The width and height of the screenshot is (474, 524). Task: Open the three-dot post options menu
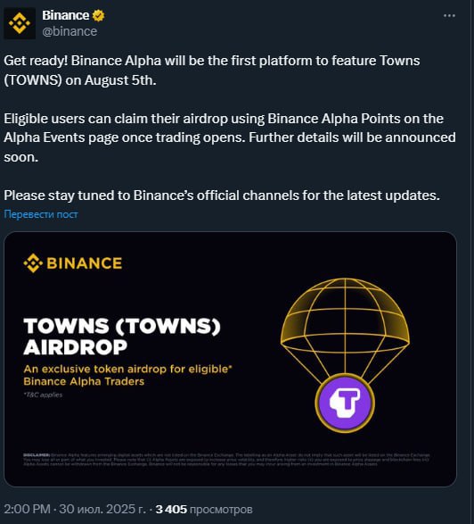449,15
